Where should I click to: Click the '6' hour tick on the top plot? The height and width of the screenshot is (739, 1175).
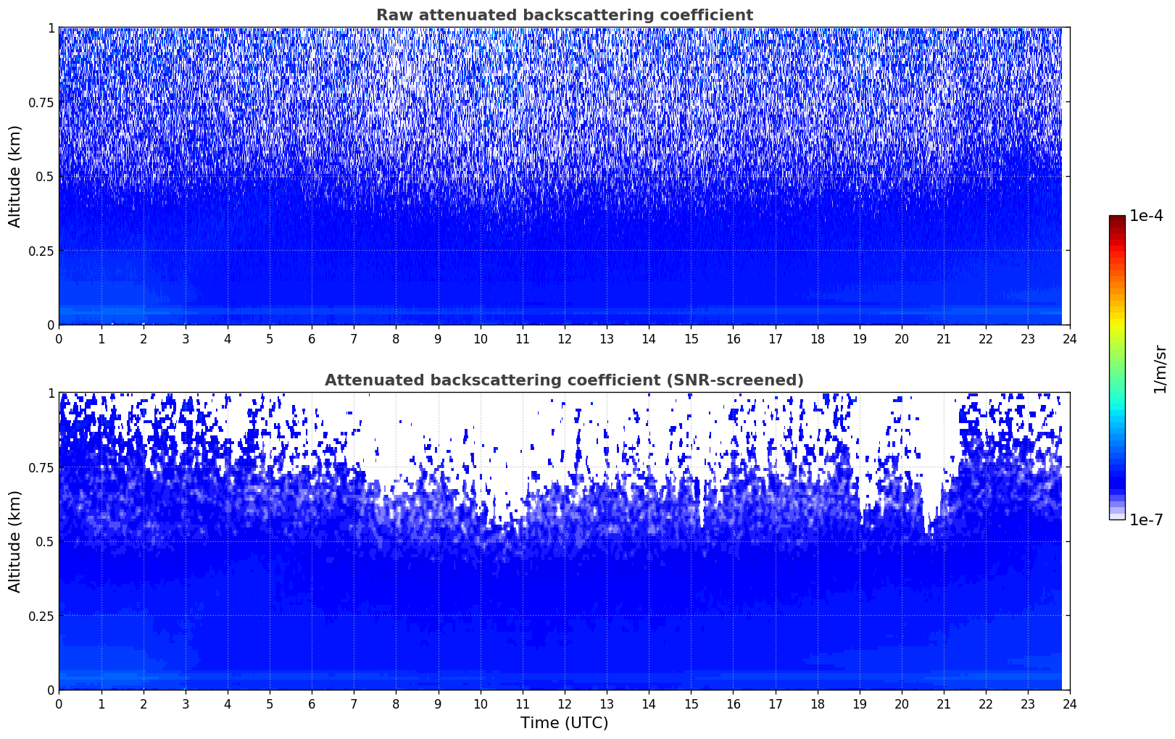point(312,338)
